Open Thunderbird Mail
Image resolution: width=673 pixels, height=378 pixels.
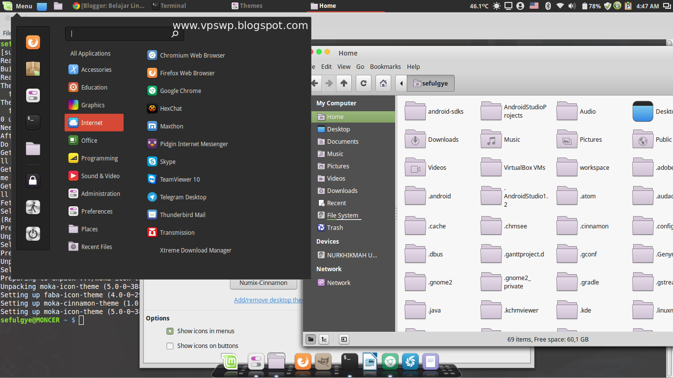click(176, 215)
